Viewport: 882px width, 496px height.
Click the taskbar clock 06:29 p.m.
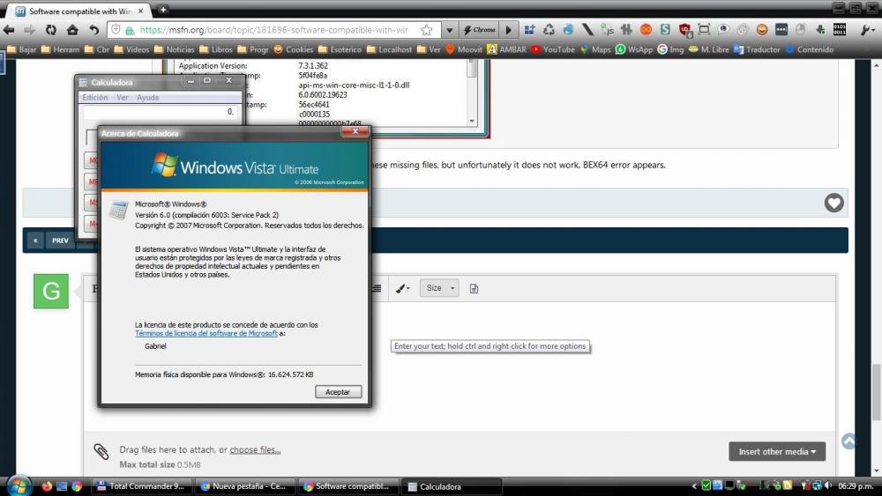[x=856, y=486]
